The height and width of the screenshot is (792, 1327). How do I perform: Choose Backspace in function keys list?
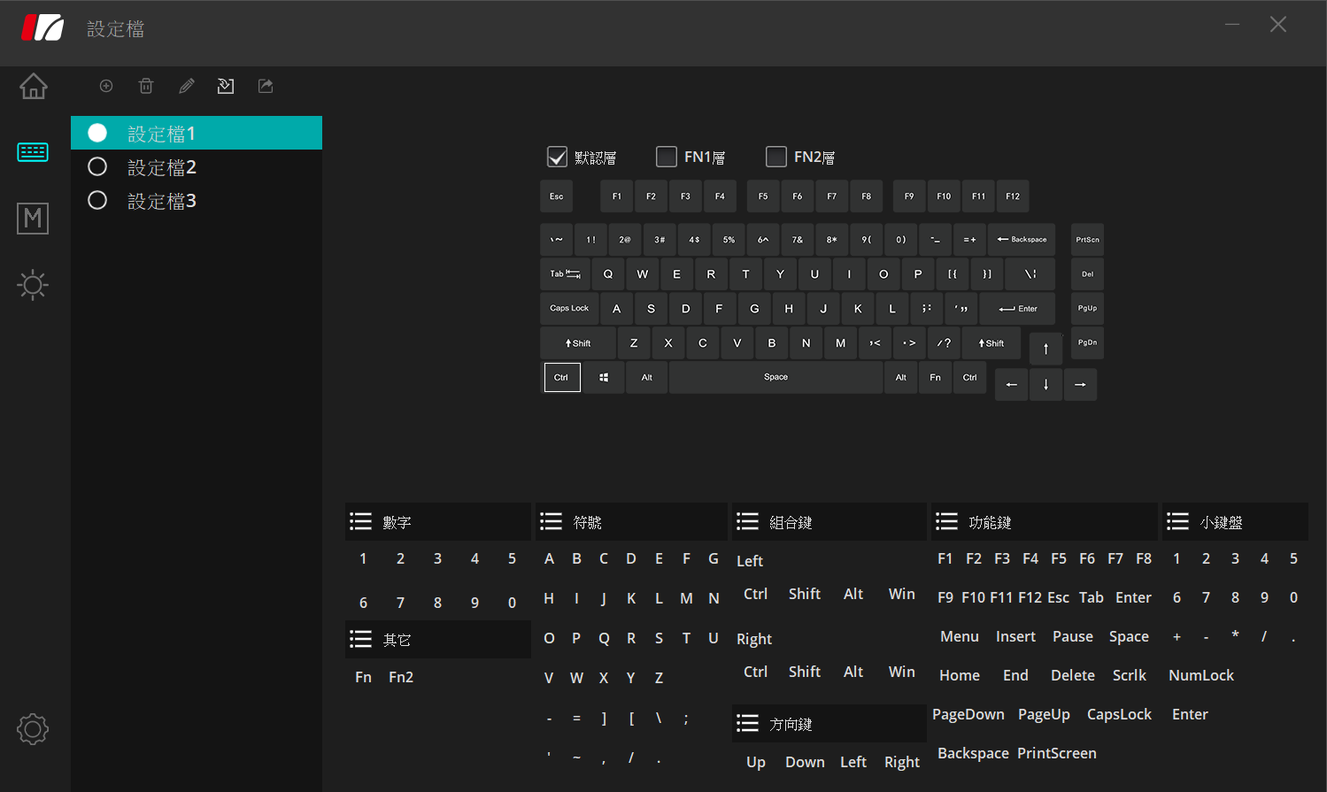click(x=973, y=753)
